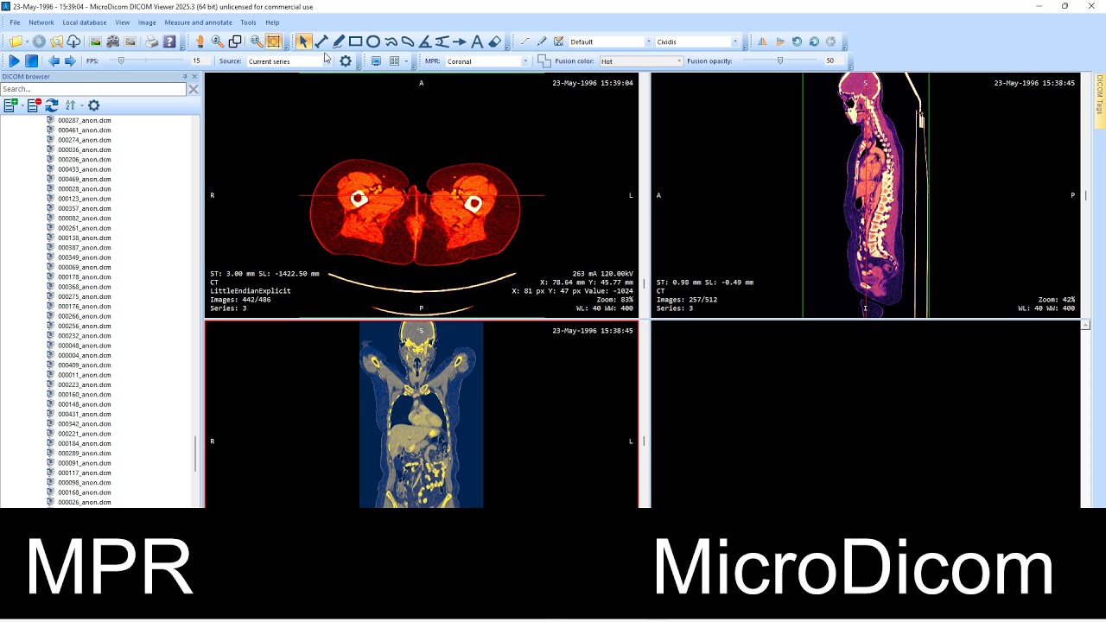Screen dimensions: 1106x622
Task: Select the pencil freehand tool
Action: [339, 41]
